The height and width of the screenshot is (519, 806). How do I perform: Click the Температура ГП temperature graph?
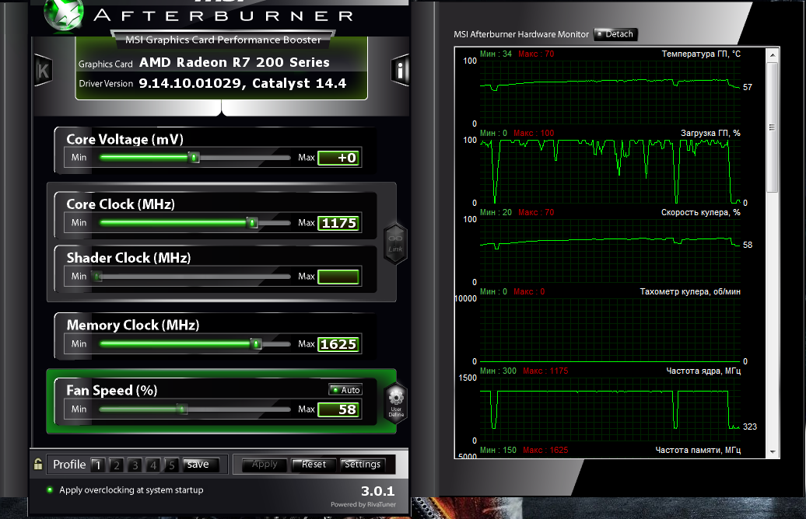610,92
